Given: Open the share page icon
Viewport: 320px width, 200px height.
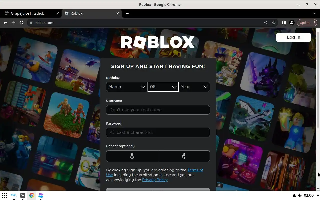Looking at the screenshot, I should (266, 23).
